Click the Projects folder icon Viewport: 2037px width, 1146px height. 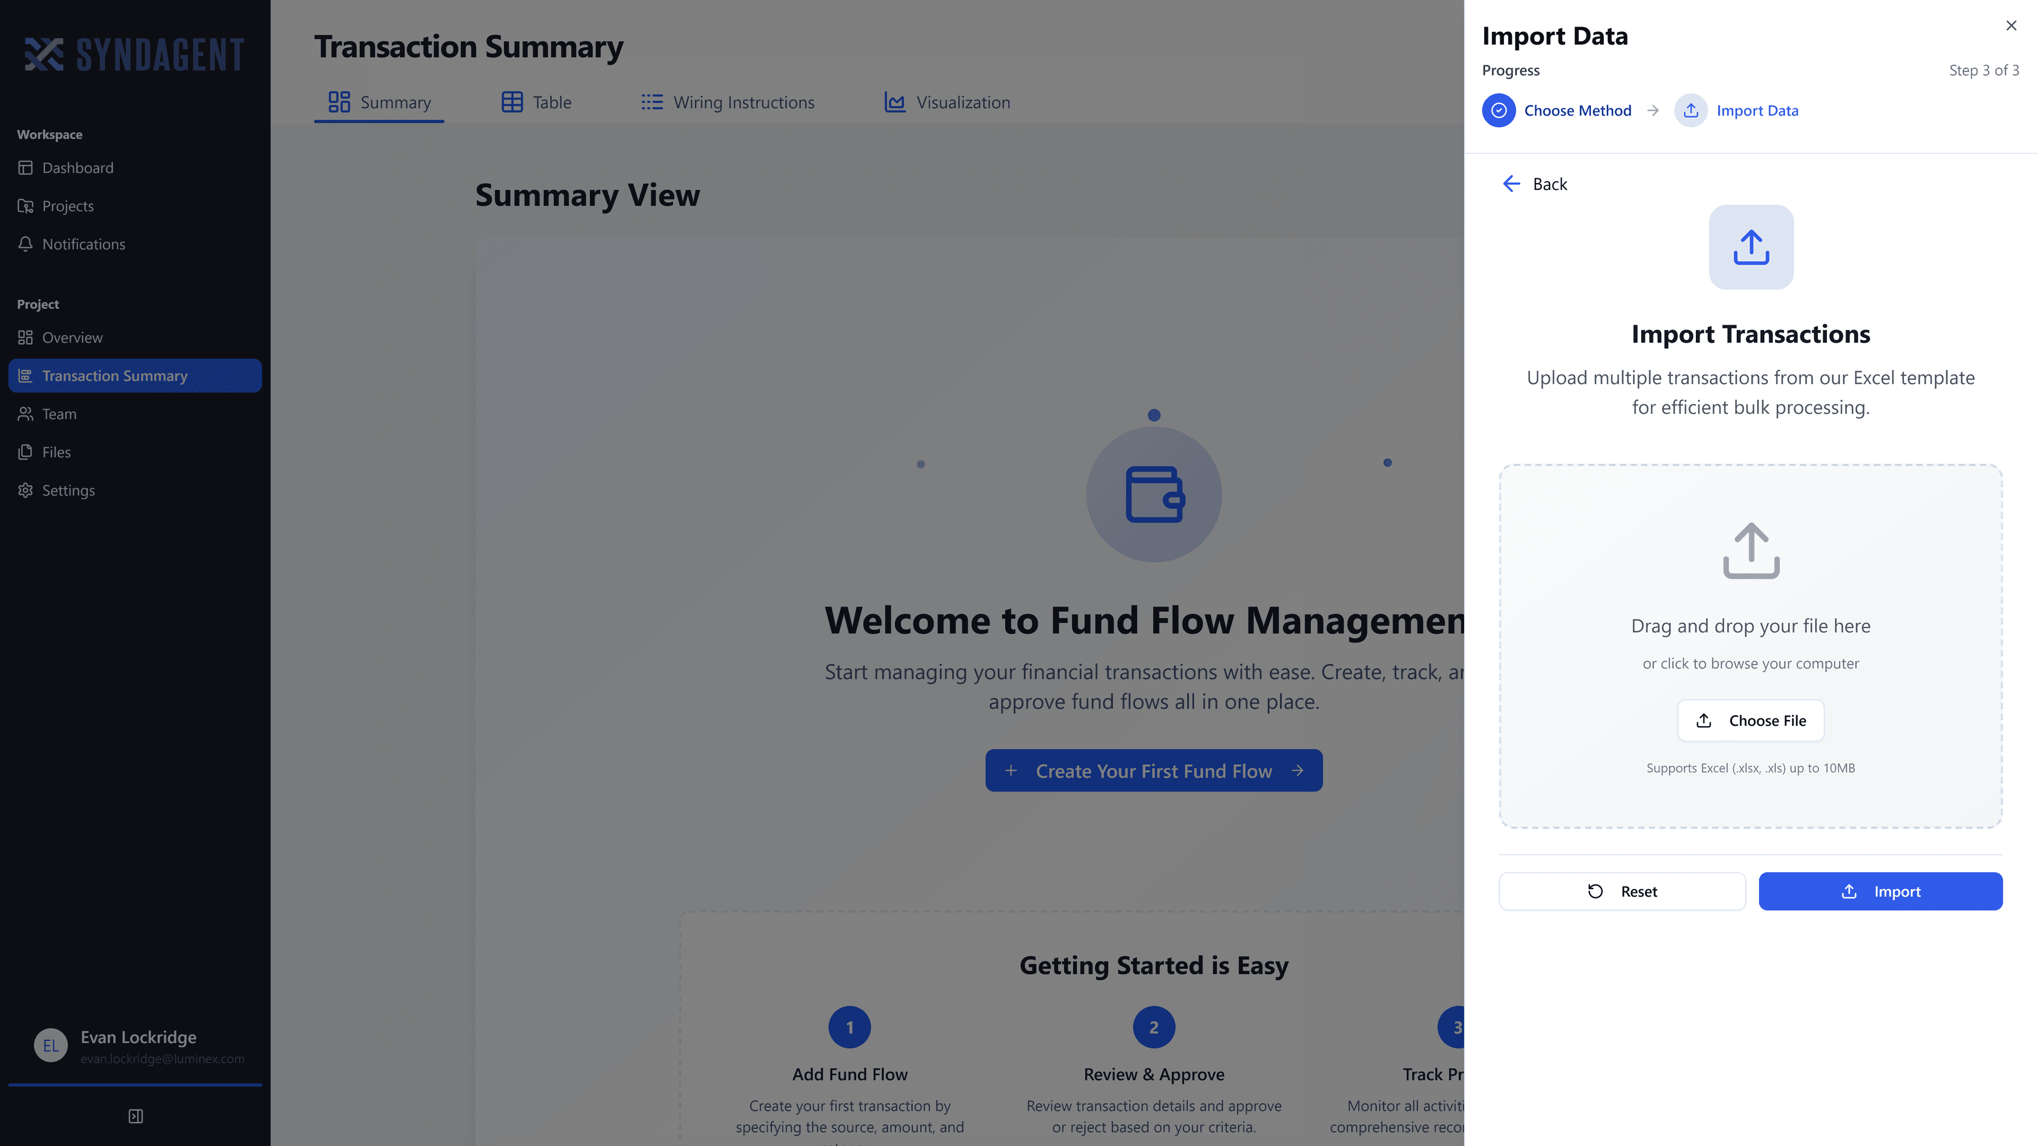pos(25,206)
